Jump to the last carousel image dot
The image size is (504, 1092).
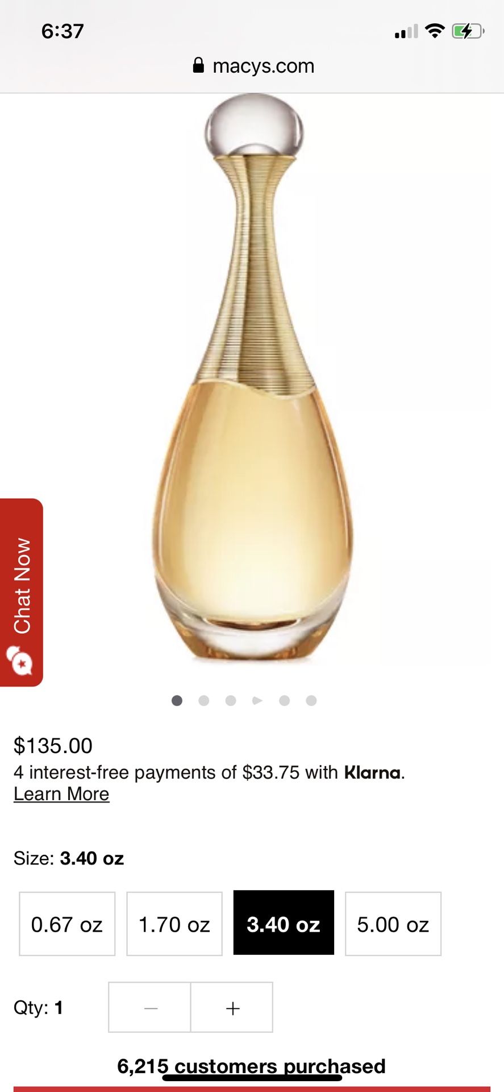(311, 701)
